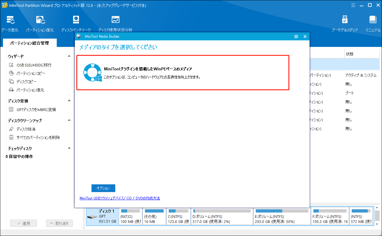Viewport: 382px width, 236px height.
Task: Click the すべてのパーティションを削除 trash icon
Action: pyautogui.click(x=11, y=137)
